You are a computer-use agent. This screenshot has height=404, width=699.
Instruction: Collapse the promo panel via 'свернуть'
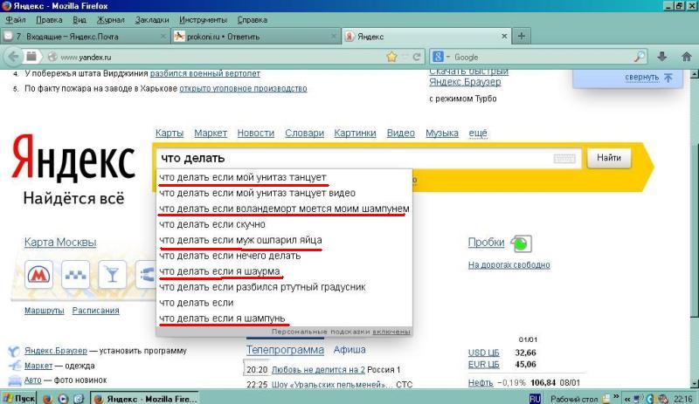point(641,77)
